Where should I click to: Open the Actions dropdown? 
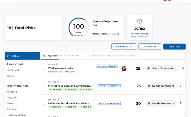coord(150,47)
